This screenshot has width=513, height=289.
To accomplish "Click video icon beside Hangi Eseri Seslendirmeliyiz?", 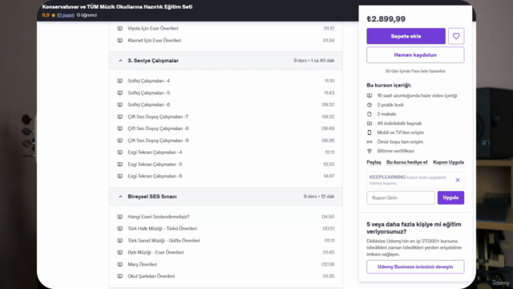I will click(x=120, y=217).
